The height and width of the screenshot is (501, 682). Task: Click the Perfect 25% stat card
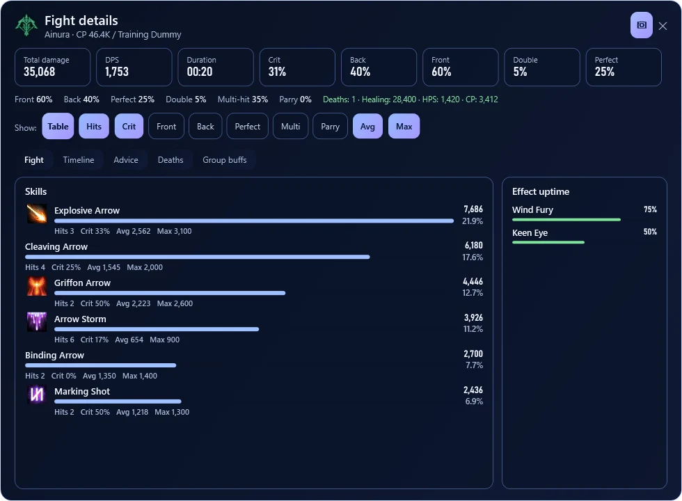624,67
